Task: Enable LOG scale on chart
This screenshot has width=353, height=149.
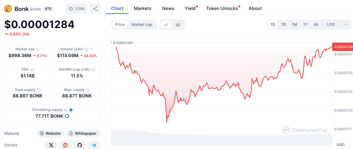Action: point(331,25)
